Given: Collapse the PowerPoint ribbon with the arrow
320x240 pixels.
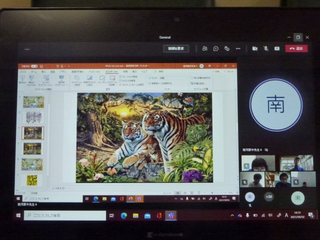Looking at the screenshot, I should coord(234,89).
